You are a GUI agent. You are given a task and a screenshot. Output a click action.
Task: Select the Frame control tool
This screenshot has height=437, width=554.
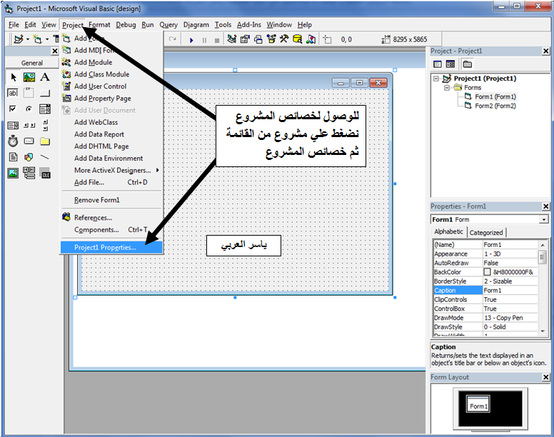29,93
